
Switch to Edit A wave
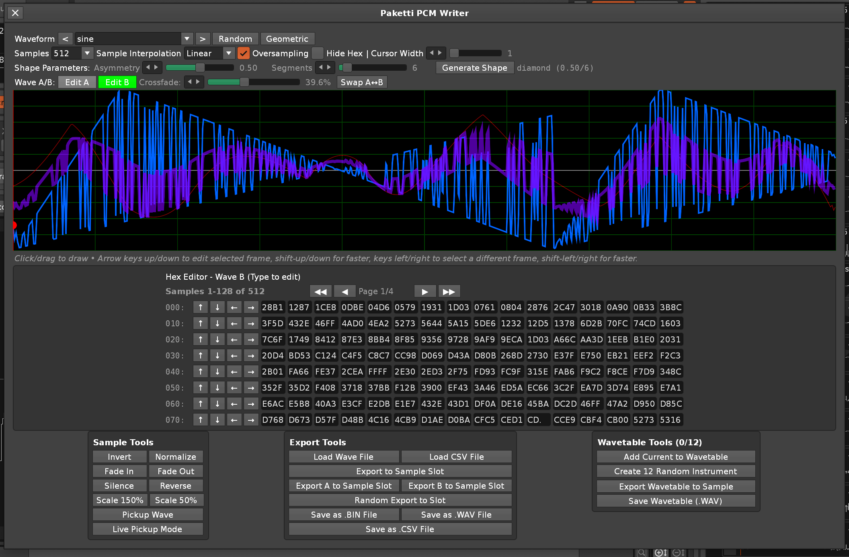[x=77, y=82]
